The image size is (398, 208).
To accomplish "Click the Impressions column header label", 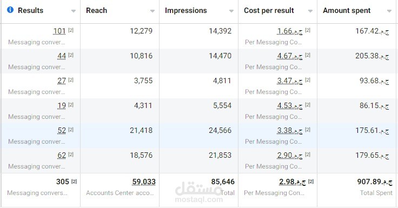I will 186,10.
